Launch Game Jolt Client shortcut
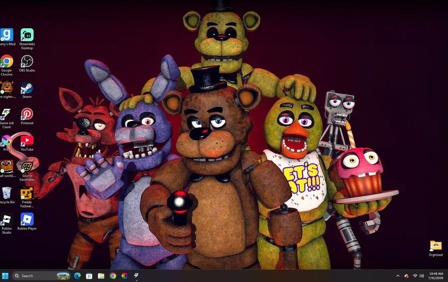 point(6,118)
